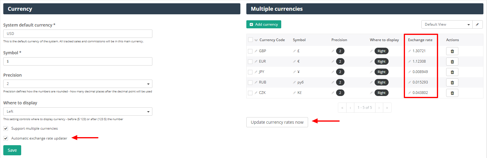Viewport: 487px width, 158px height.
Task: Toggle Support multiple currencies checkbox
Action: coord(6,128)
